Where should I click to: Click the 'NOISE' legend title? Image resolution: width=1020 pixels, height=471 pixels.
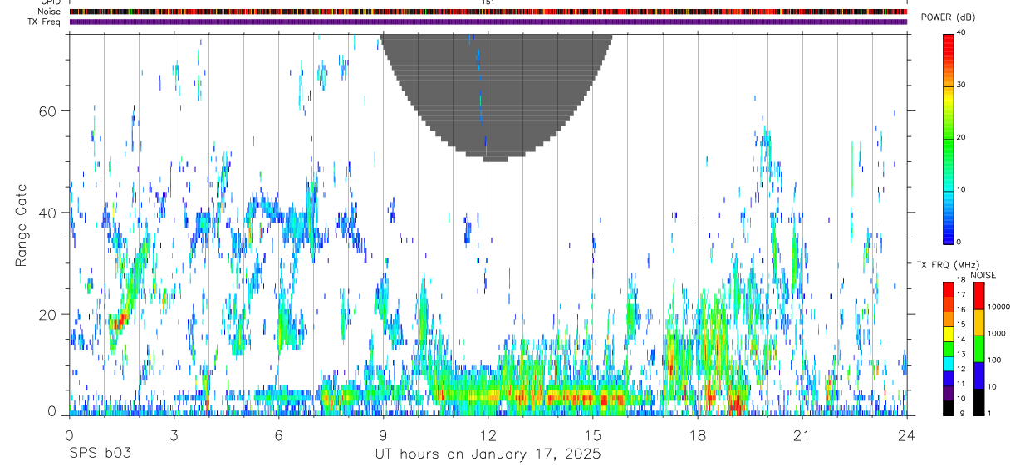[x=983, y=275]
